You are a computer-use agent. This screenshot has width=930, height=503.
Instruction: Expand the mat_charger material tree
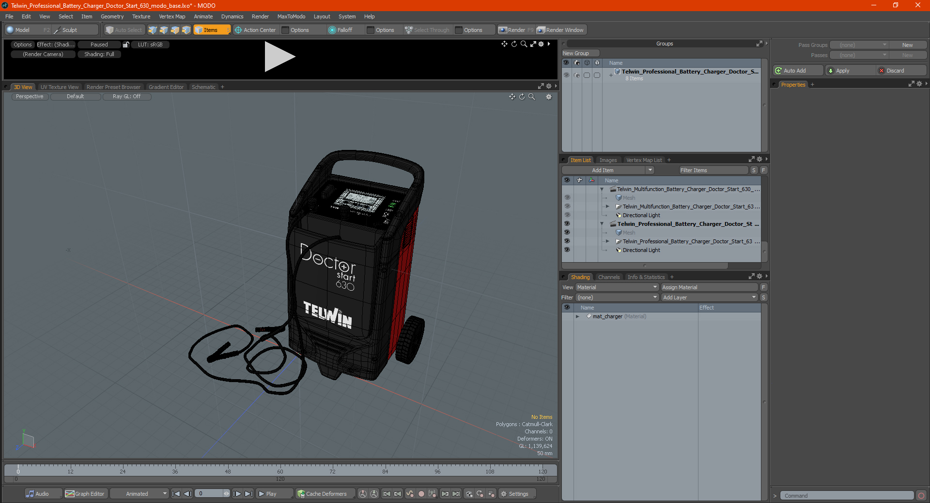coord(577,316)
